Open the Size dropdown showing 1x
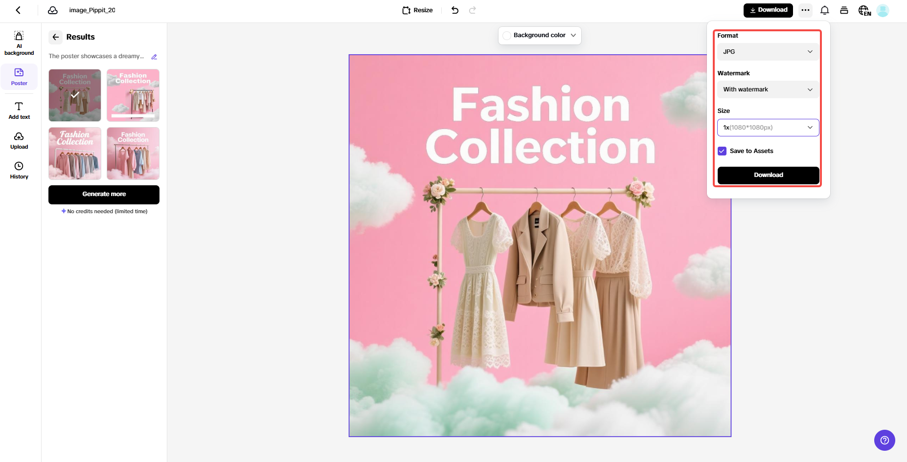 click(768, 128)
